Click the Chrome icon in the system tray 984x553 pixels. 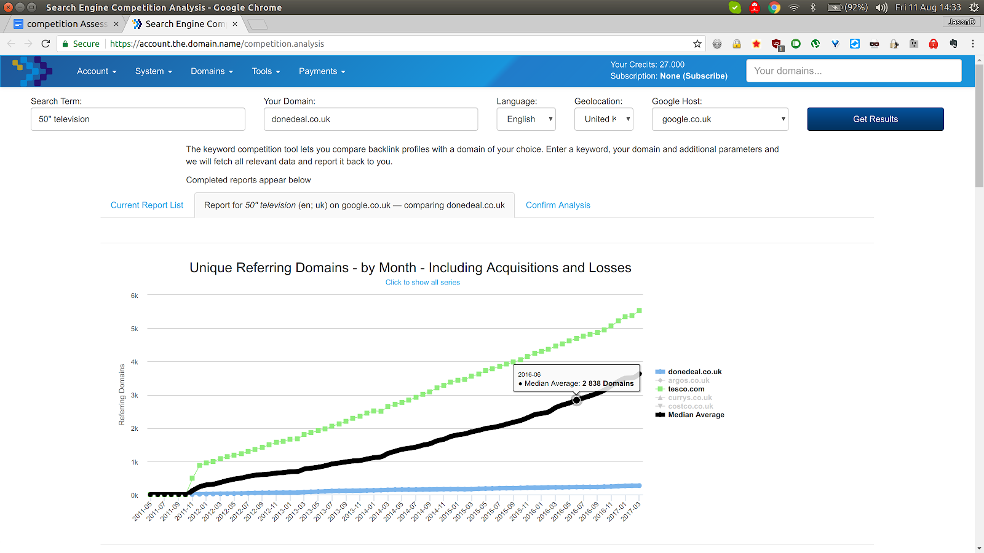(774, 7)
